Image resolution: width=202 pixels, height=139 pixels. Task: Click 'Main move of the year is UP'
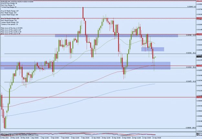coord(11,34)
